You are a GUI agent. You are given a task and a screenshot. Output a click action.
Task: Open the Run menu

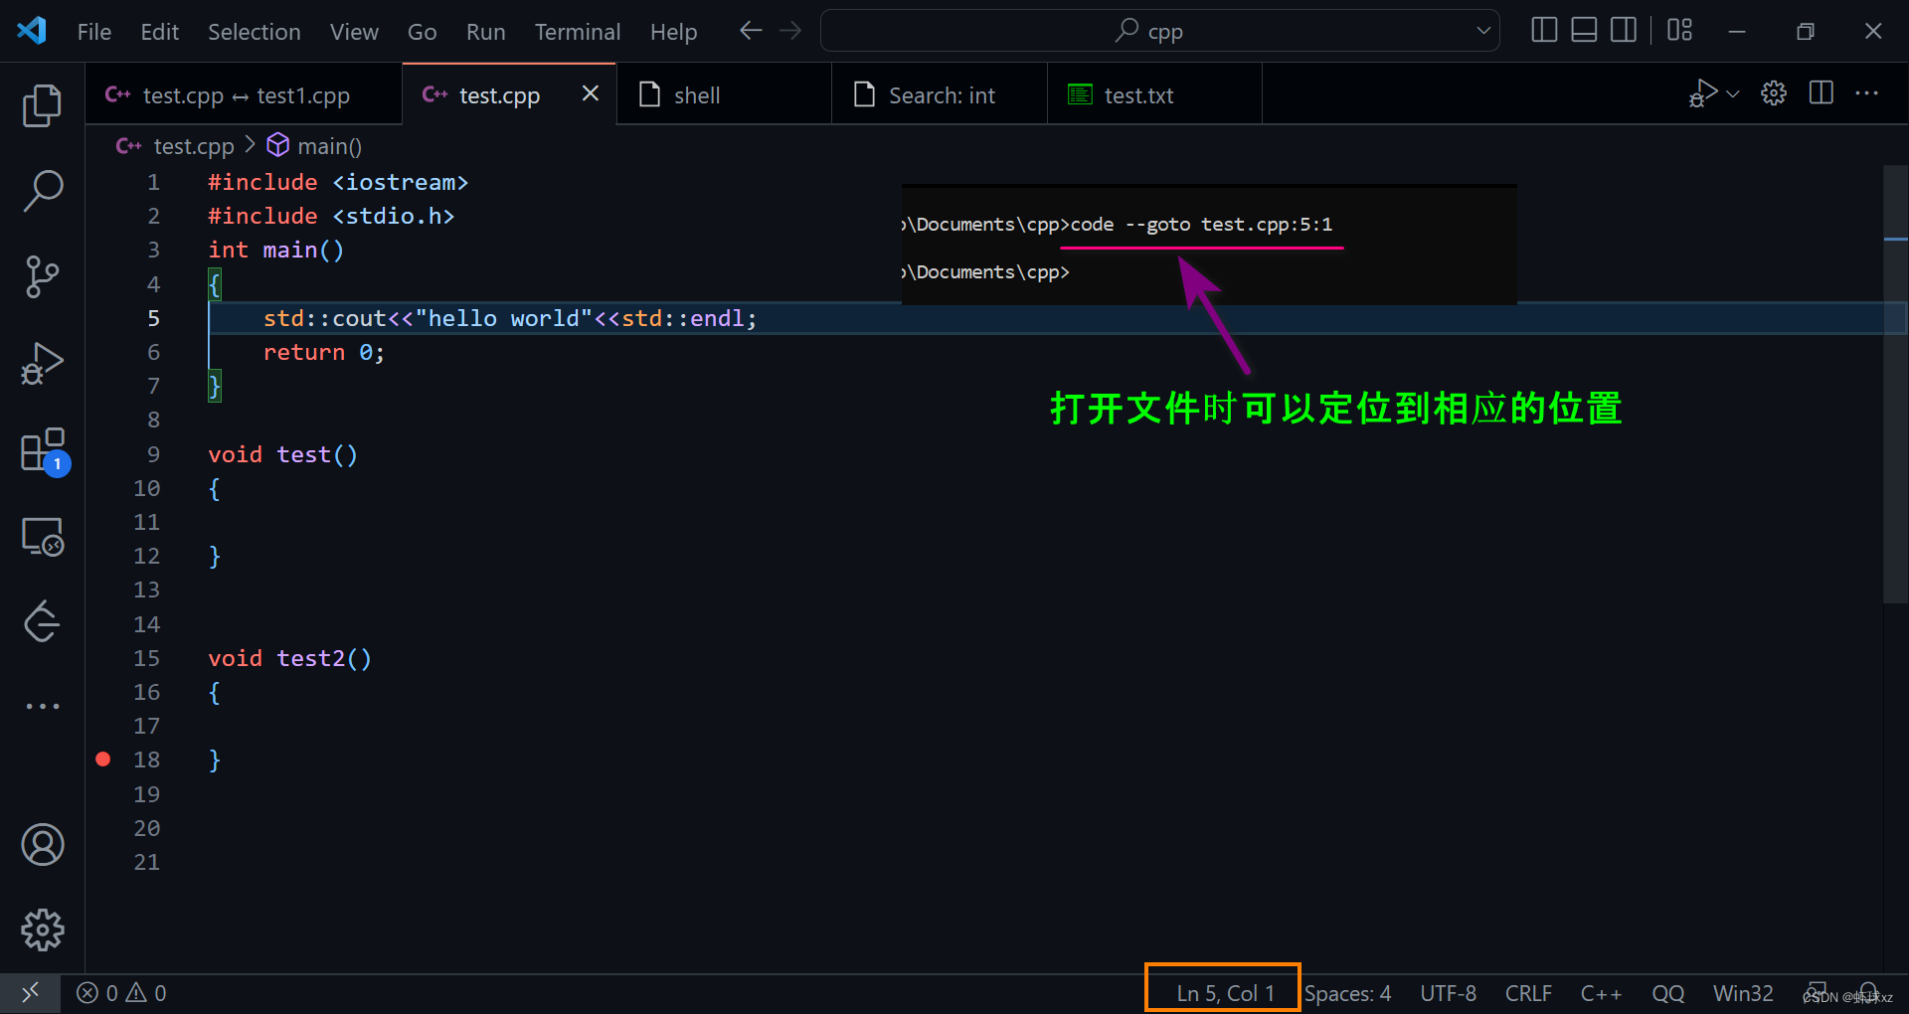485,32
